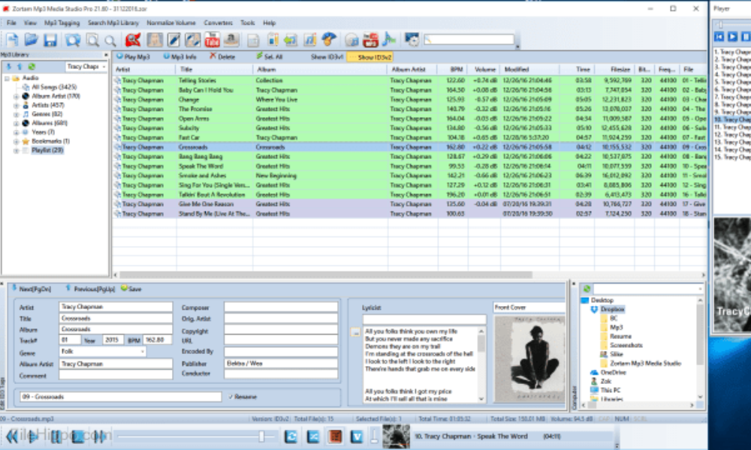Collapse the Audio root tree node
Screen dimensions: 751x450
click(7, 78)
